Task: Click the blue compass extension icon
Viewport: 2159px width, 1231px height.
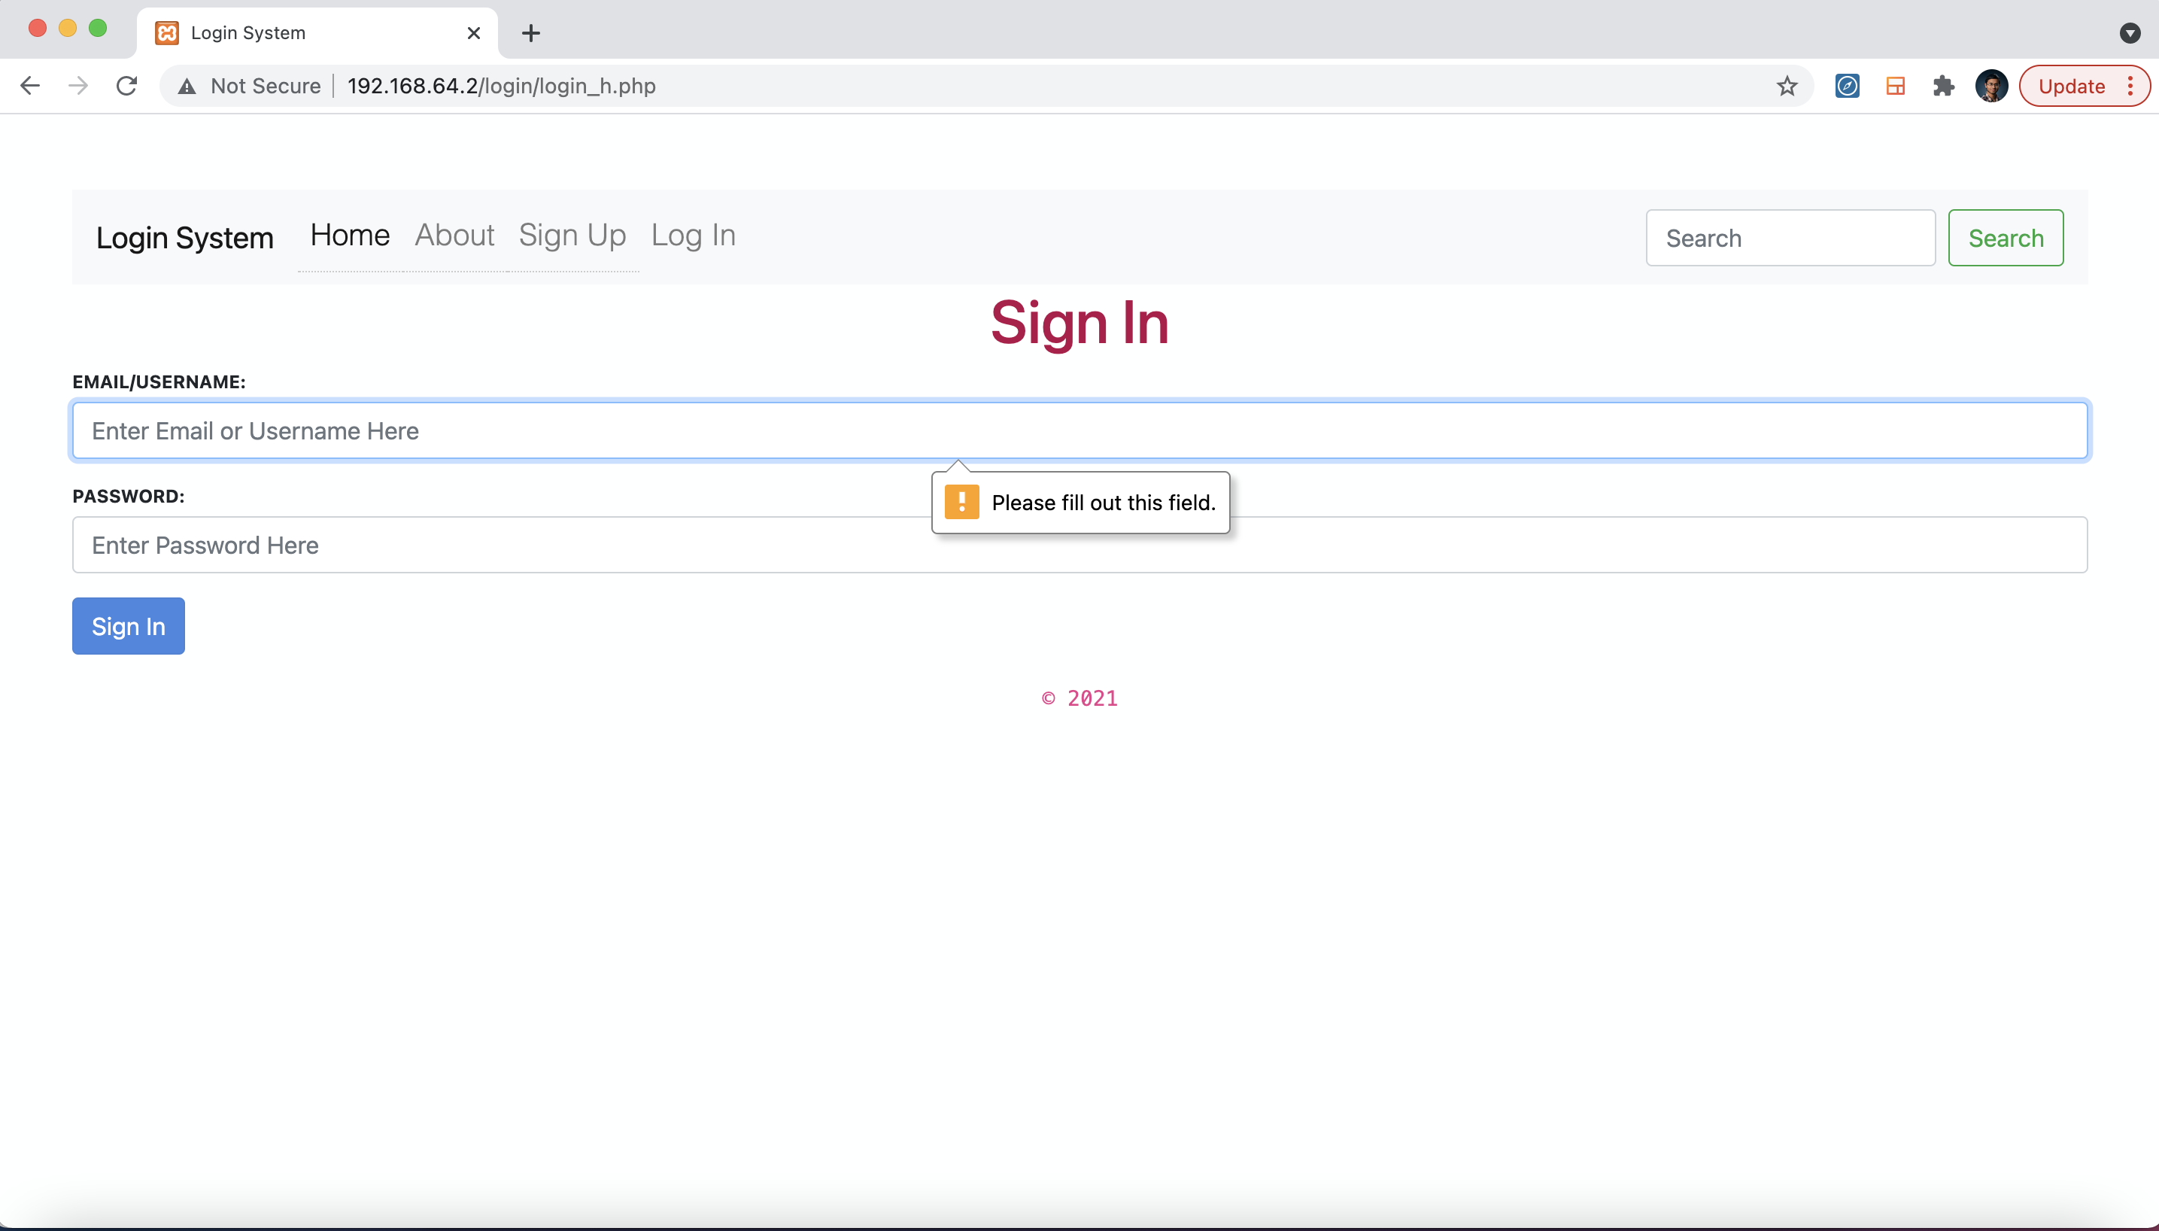Action: (1848, 87)
